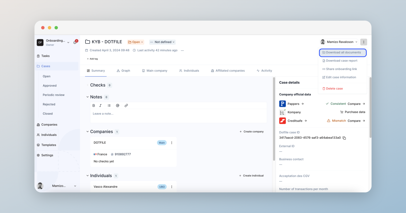406x213 pixels.
Task: Click Add tag
Action: (92, 59)
